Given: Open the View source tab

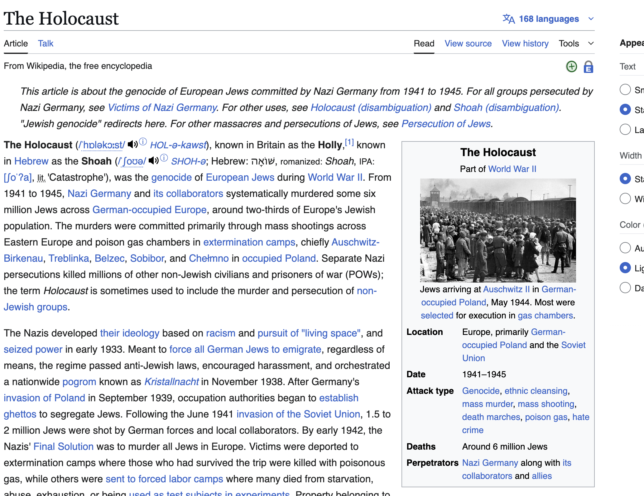Looking at the screenshot, I should click(468, 43).
